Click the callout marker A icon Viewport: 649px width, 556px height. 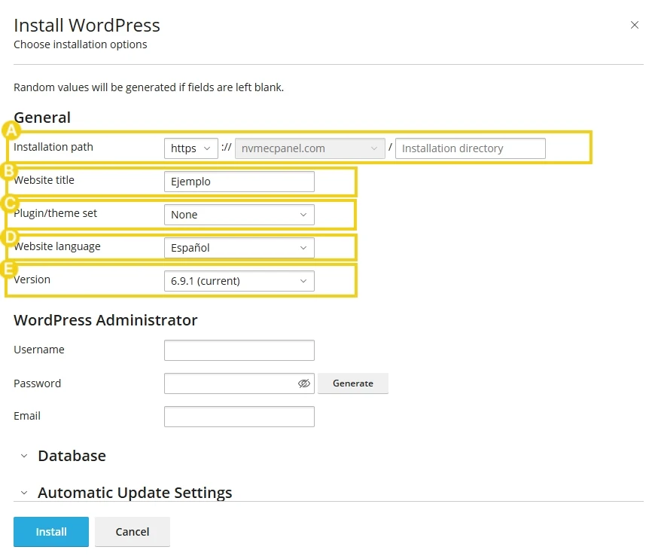click(x=11, y=130)
